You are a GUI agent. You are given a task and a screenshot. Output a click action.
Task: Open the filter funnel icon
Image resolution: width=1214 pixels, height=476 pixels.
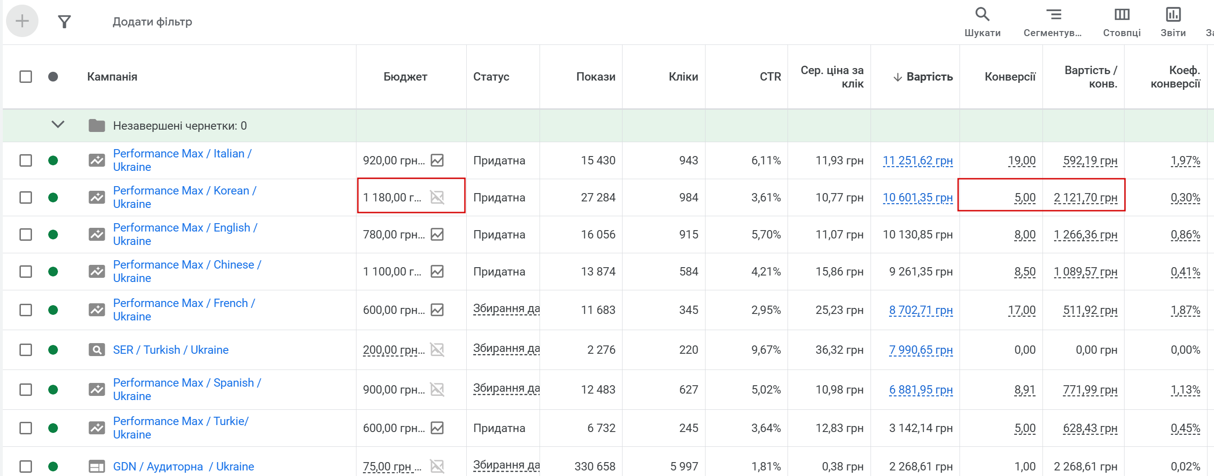64,22
